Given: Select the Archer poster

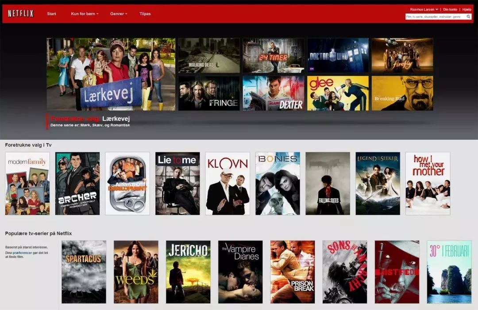Looking at the screenshot, I should [77, 183].
